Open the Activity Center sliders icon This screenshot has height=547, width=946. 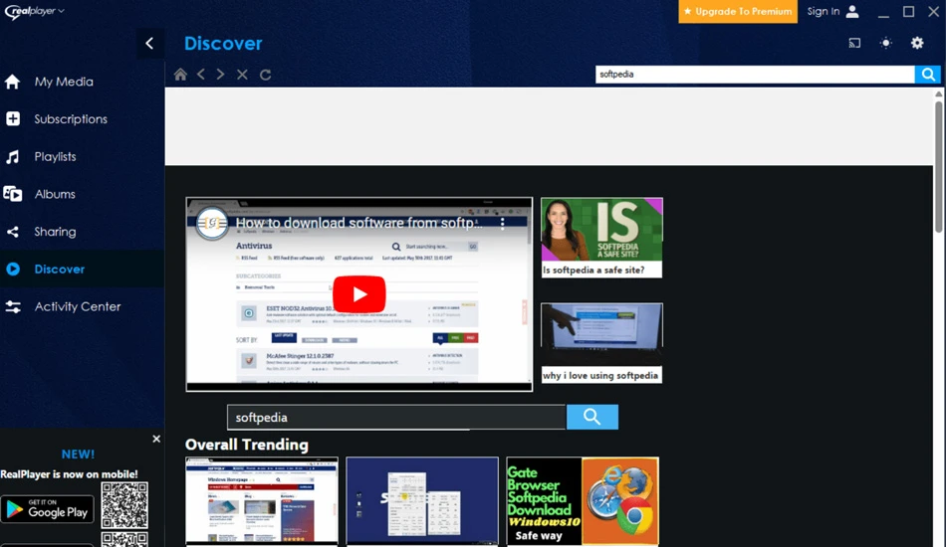13,306
